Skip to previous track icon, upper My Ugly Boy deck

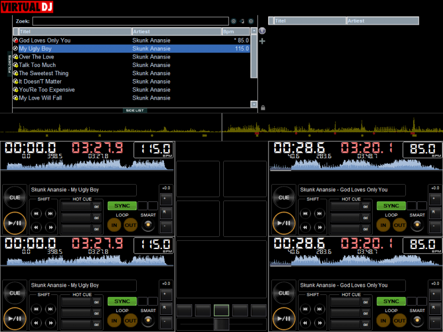36,214
